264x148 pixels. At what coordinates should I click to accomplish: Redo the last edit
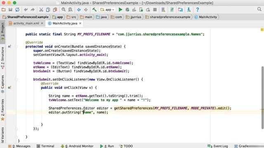pyautogui.click(x=33, y=9)
